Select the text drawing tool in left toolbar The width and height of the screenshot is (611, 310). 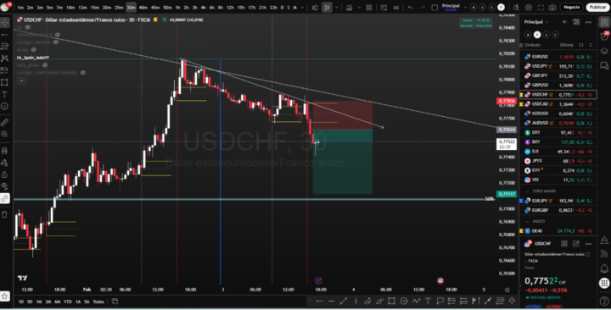tap(5, 94)
